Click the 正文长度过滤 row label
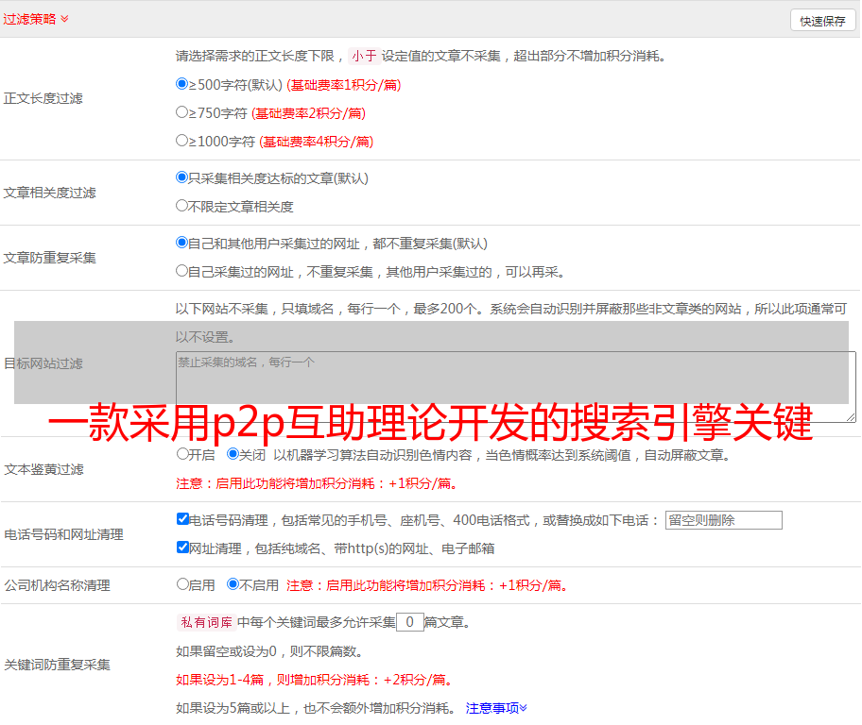The height and width of the screenshot is (725, 862). pyautogui.click(x=43, y=98)
